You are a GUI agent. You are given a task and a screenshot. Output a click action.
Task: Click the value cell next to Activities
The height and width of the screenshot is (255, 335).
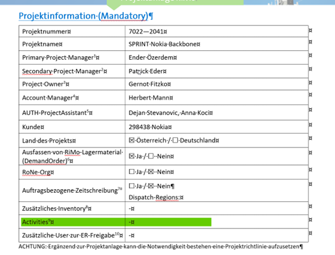click(x=216, y=222)
